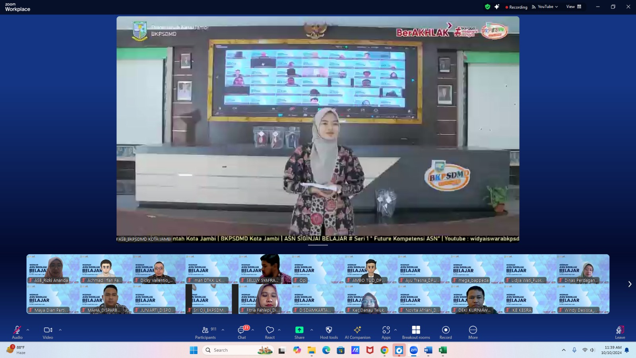Show next page of participant thumbnails
This screenshot has width=636, height=358.
[x=630, y=284]
